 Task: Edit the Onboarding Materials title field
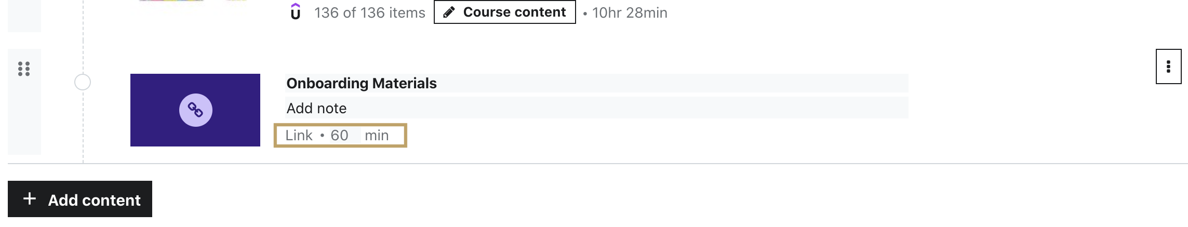pos(596,83)
